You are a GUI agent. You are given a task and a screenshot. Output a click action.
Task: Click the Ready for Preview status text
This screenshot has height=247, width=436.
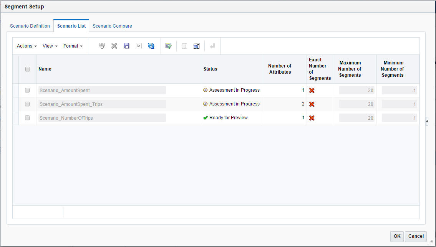[229, 118]
